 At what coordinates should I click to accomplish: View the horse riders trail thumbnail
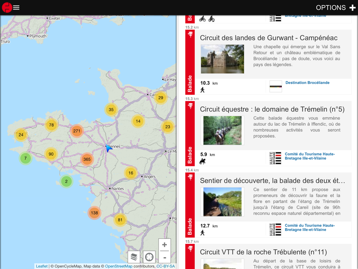[222, 131]
